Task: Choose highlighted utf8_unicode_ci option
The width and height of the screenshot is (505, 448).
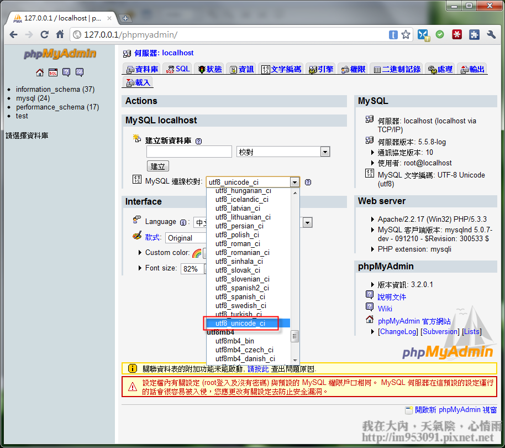Action: [x=240, y=323]
